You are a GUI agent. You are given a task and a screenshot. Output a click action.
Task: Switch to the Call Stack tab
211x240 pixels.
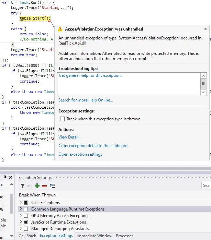pyautogui.click(x=27, y=236)
